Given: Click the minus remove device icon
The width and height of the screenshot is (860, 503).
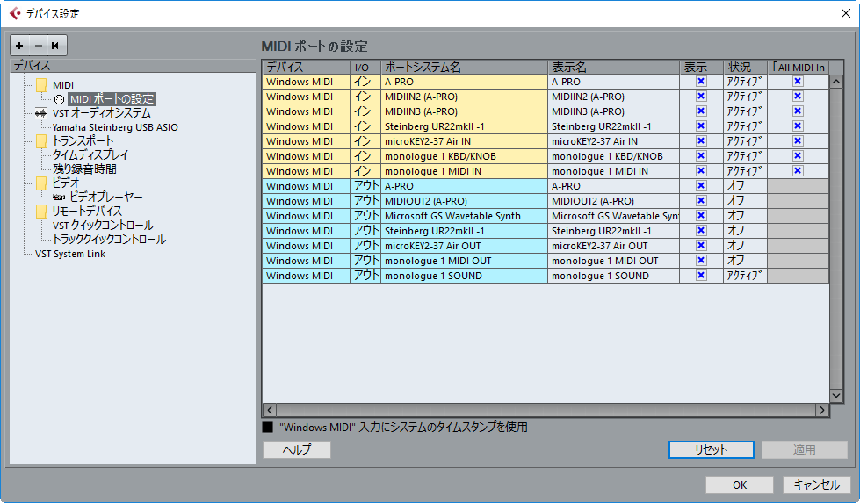Looking at the screenshot, I should point(38,46).
